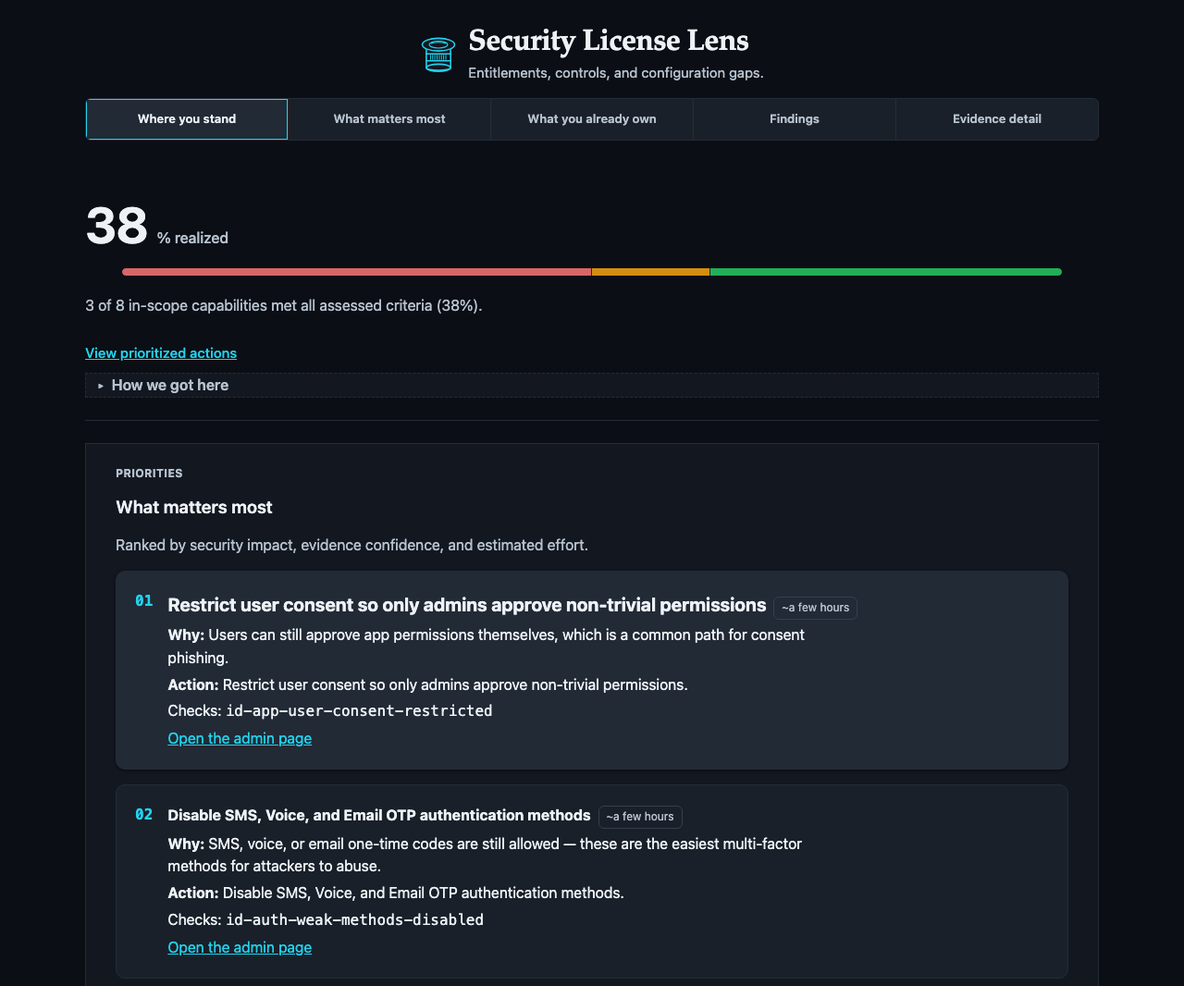Viewport: 1184px width, 986px height.
Task: Click the 38 % realized score
Action: click(156, 227)
